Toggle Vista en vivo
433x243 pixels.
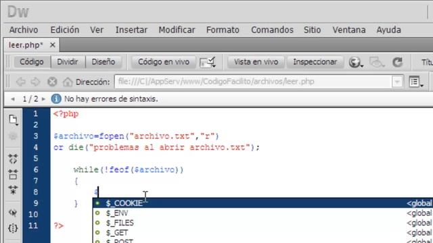(256, 61)
